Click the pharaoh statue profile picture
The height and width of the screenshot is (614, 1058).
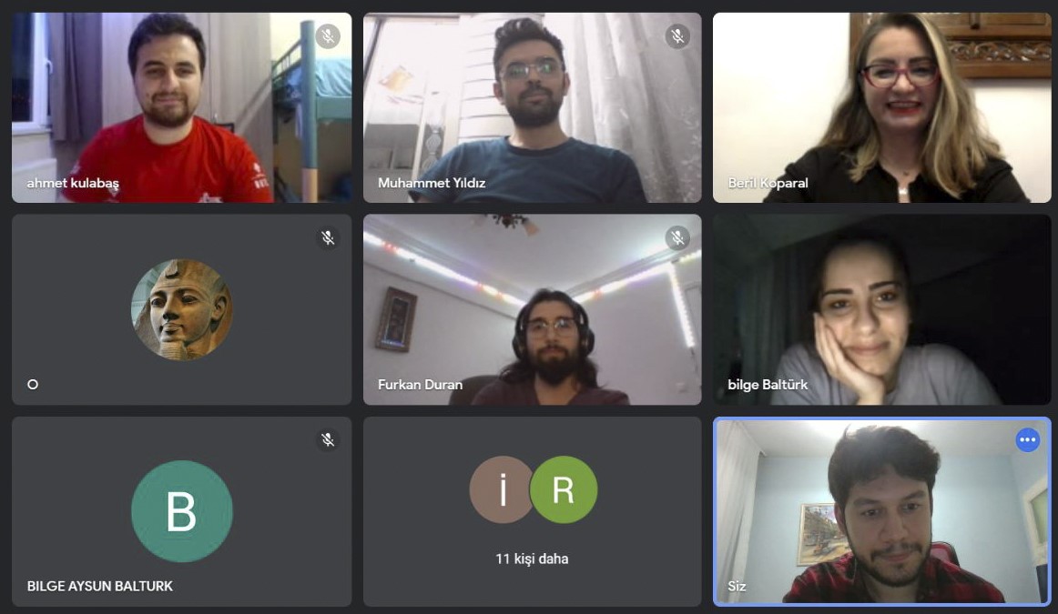click(x=181, y=309)
